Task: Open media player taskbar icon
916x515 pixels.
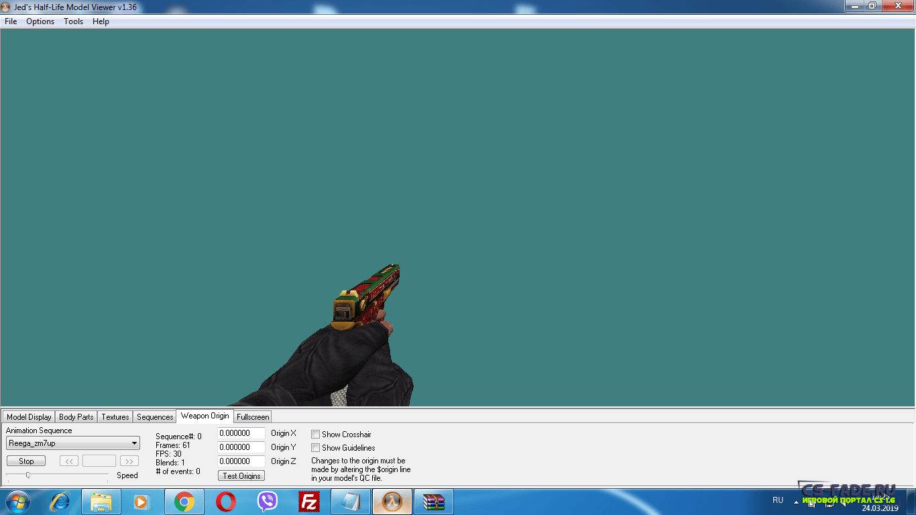Action: coord(141,502)
